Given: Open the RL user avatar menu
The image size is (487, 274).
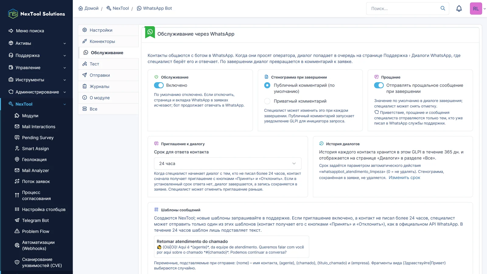Looking at the screenshot, I should pos(476,9).
